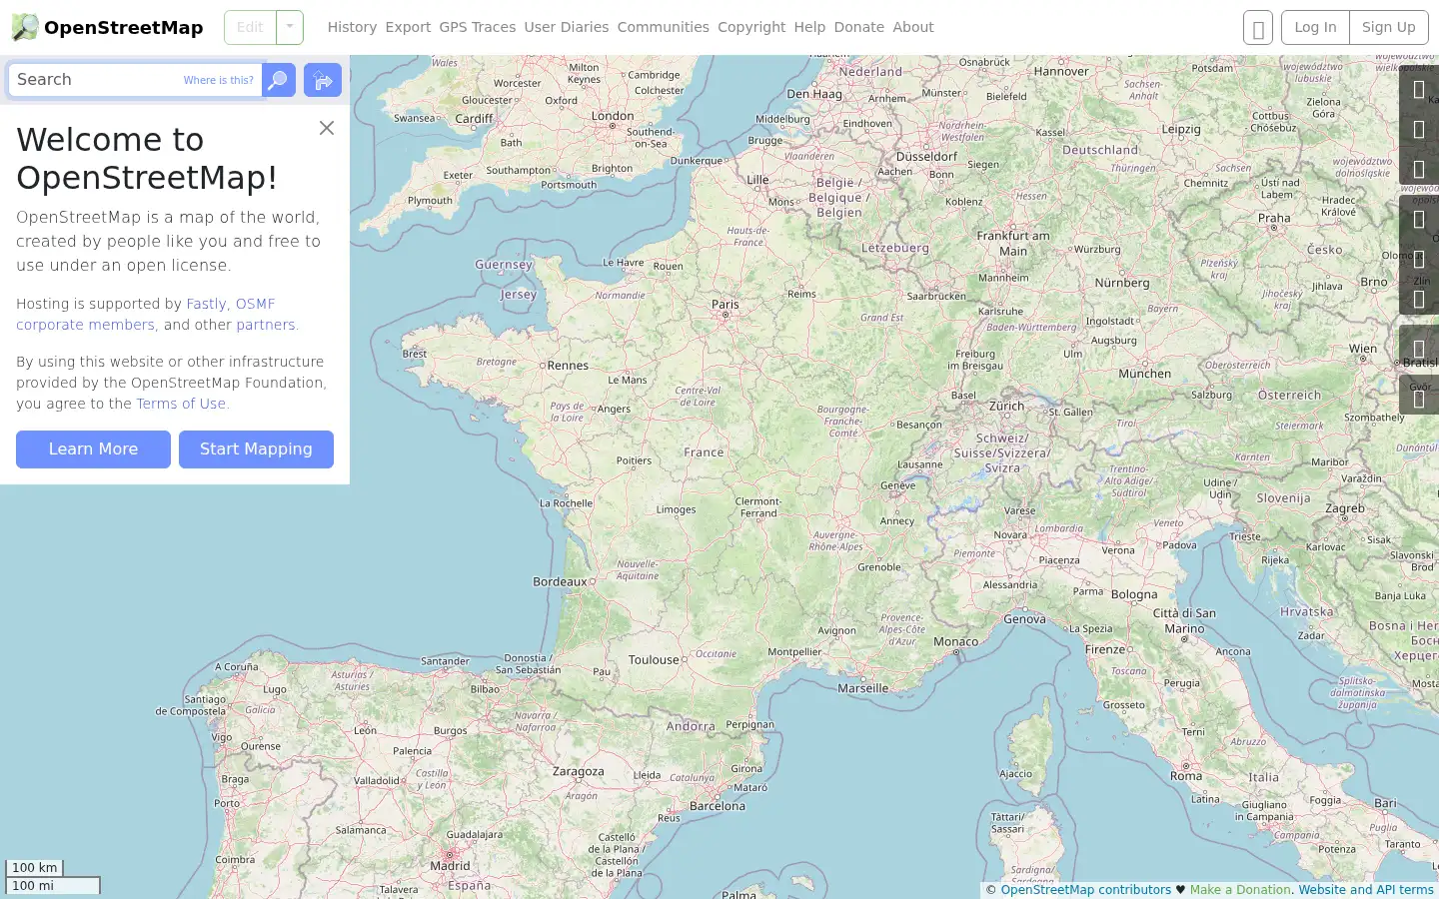
Task: Click the Zaragoza label on map
Action: pyautogui.click(x=579, y=771)
